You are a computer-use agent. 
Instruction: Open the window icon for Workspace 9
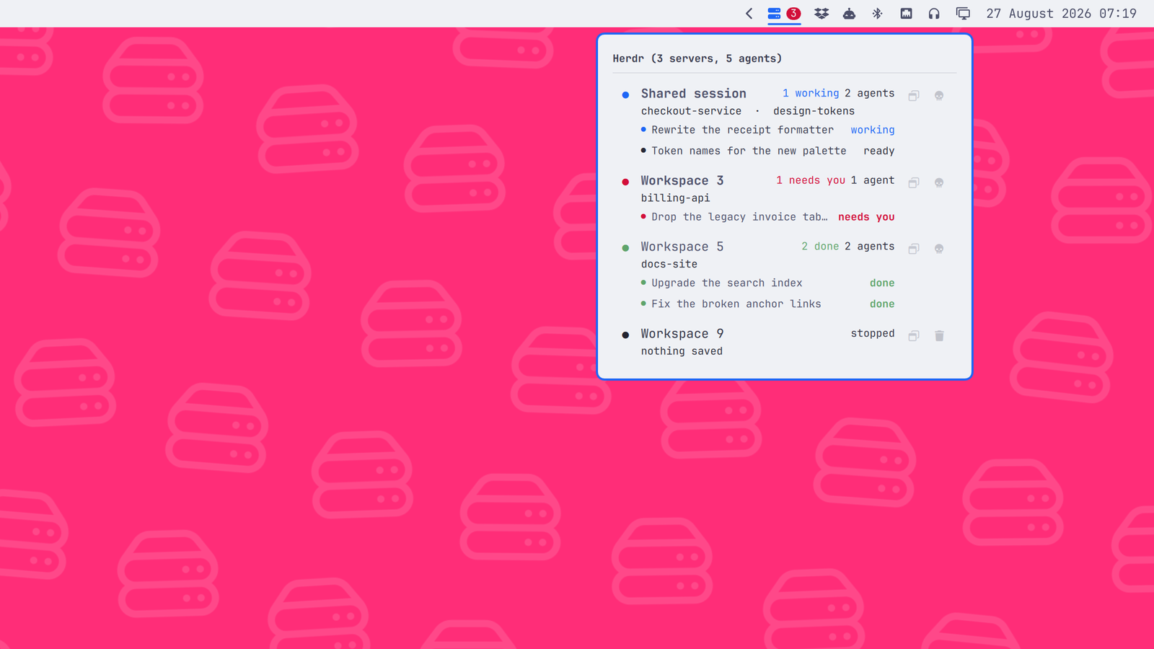tap(913, 336)
